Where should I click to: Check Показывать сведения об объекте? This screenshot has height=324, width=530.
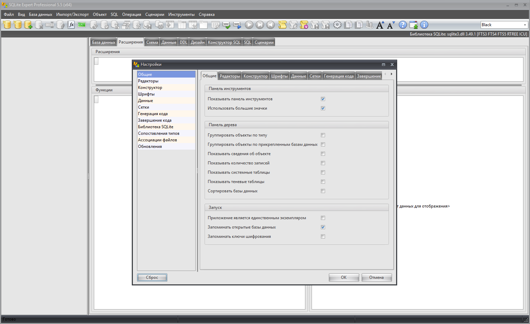coord(323,154)
